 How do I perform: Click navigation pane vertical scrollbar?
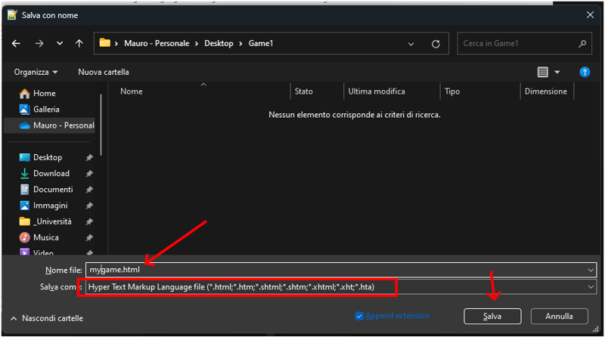tap(101, 125)
